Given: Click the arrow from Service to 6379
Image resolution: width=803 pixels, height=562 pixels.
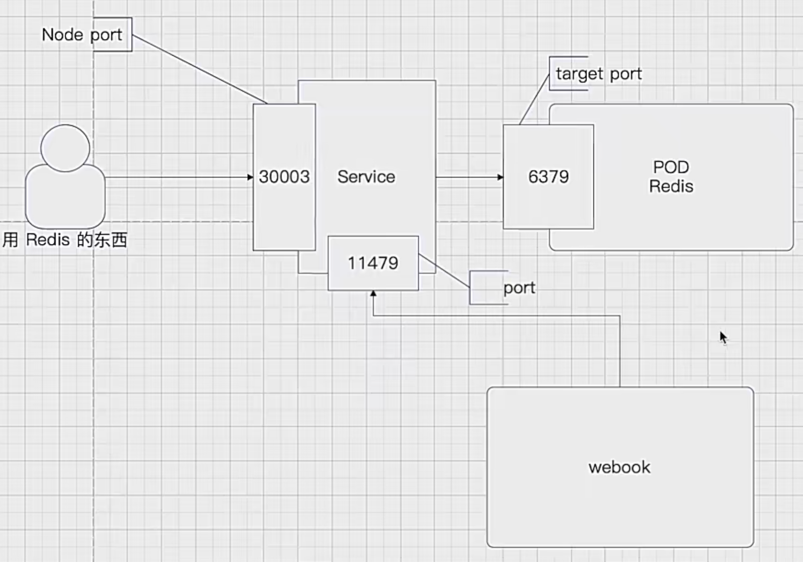Looking at the screenshot, I should [469, 177].
